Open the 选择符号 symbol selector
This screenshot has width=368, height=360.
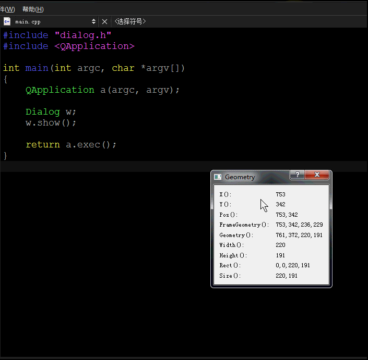click(x=130, y=21)
